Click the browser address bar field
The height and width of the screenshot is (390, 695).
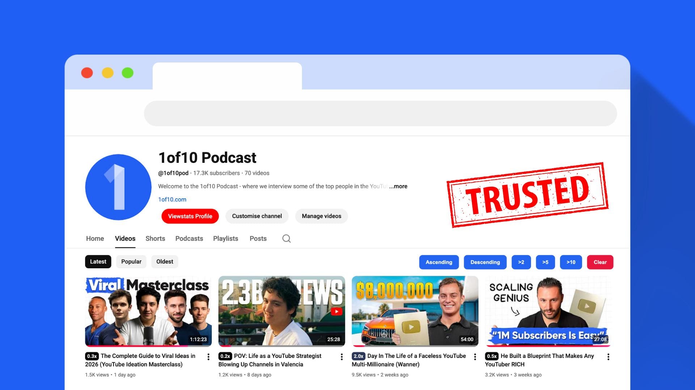380,113
